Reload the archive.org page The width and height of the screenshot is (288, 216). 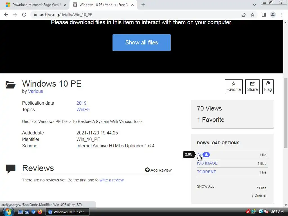24,15
